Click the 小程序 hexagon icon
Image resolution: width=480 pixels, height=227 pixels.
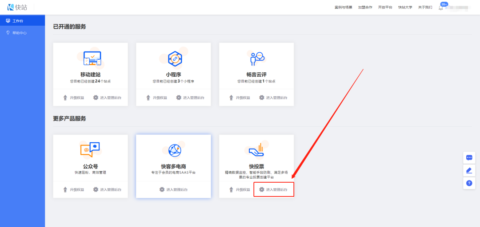click(x=173, y=58)
